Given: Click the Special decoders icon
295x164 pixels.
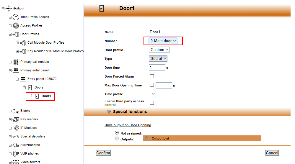Looking at the screenshot, I should click(16, 137).
